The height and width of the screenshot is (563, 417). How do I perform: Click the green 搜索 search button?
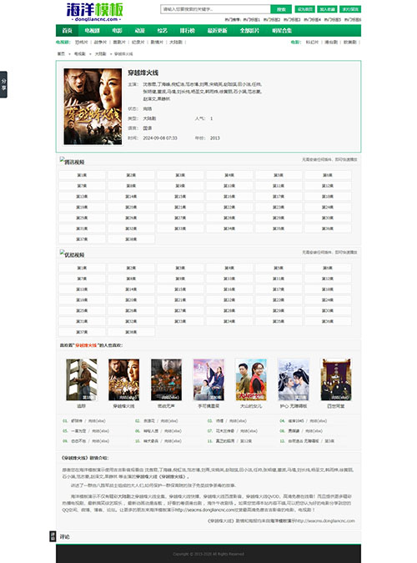point(281,9)
